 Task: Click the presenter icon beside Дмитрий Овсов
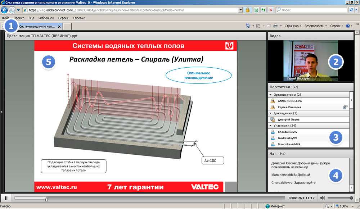click(273, 119)
